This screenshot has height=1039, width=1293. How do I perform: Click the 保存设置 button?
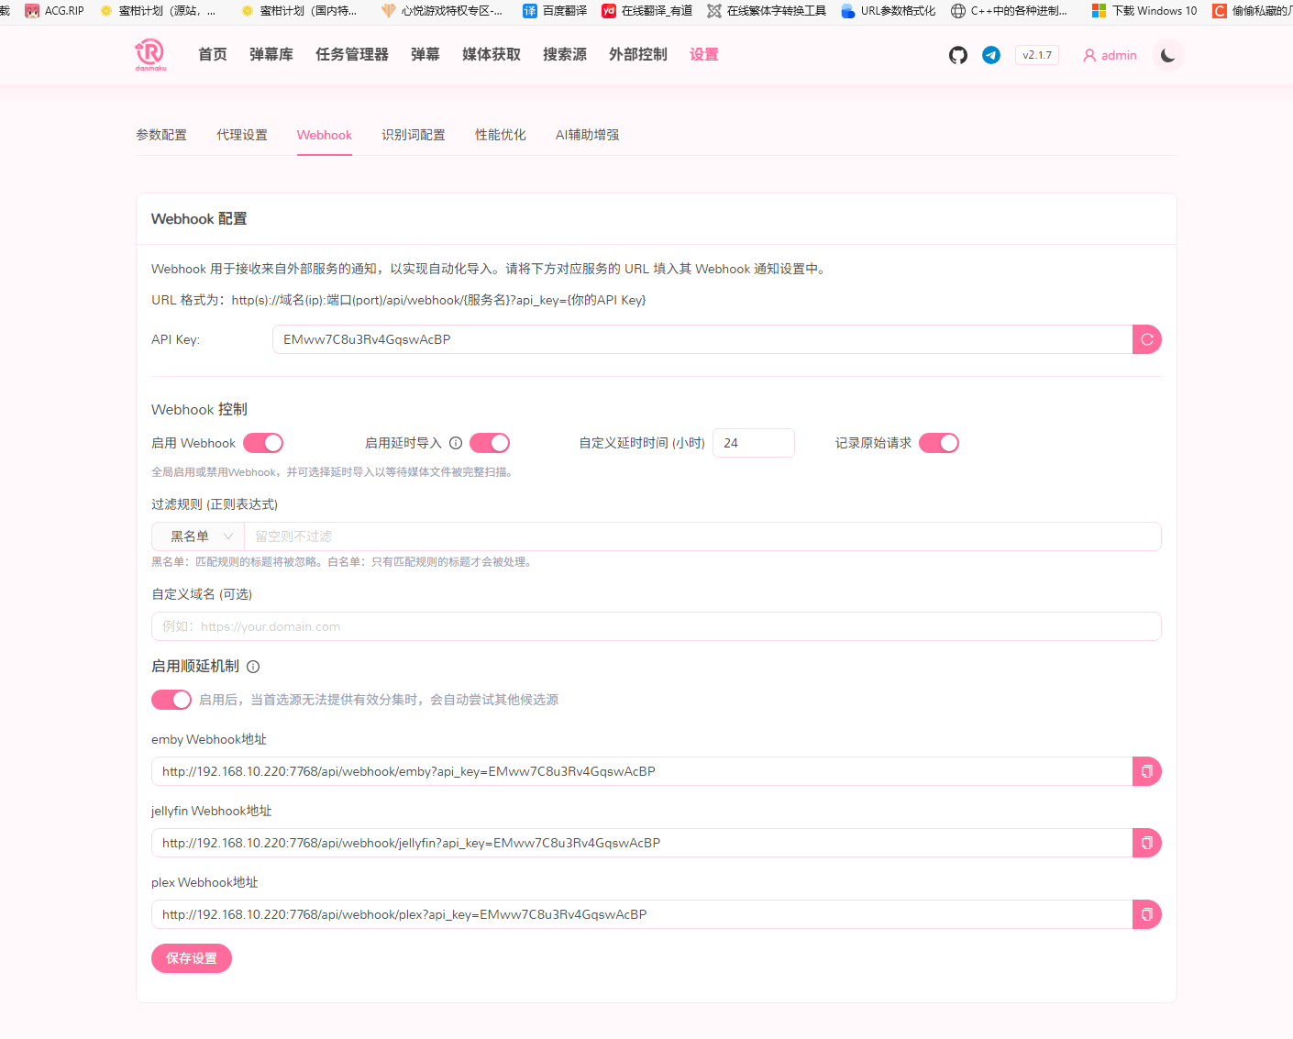pyautogui.click(x=191, y=958)
